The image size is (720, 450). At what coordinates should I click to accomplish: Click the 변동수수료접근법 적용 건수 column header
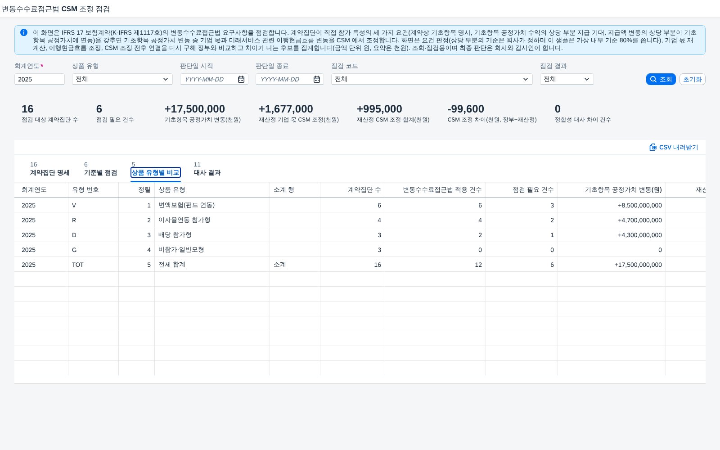(436, 190)
